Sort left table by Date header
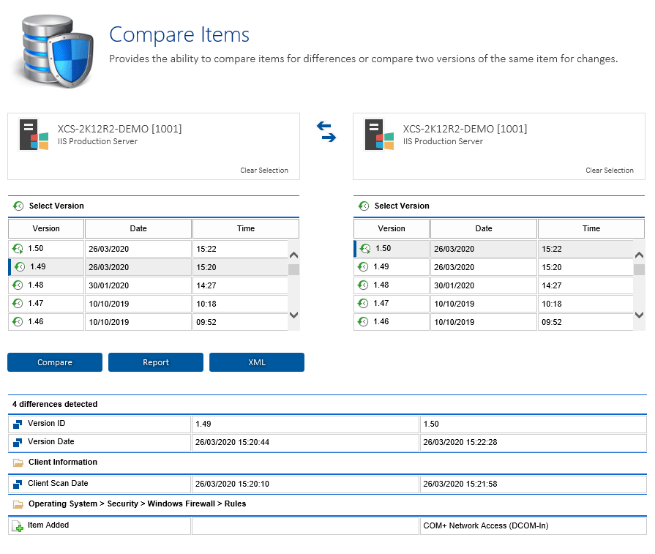The width and height of the screenshot is (655, 554). pyautogui.click(x=138, y=228)
